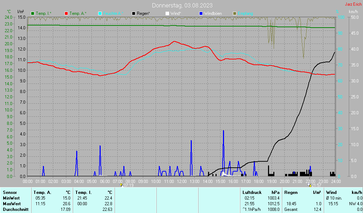Click the rain time '18:45'
The image size is (363, 213).
(291, 204)
